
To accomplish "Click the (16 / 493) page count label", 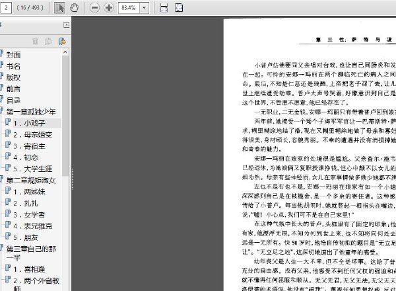I will click(x=30, y=8).
